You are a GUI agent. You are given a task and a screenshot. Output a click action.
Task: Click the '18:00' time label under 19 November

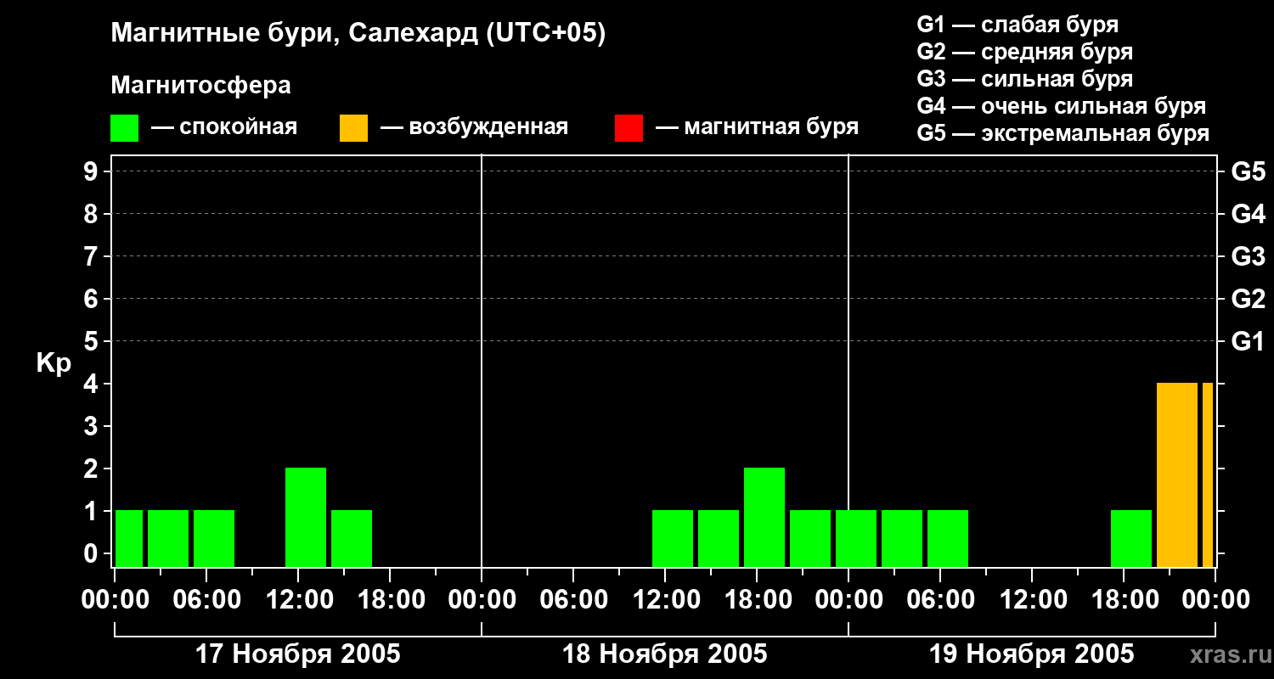[1124, 600]
